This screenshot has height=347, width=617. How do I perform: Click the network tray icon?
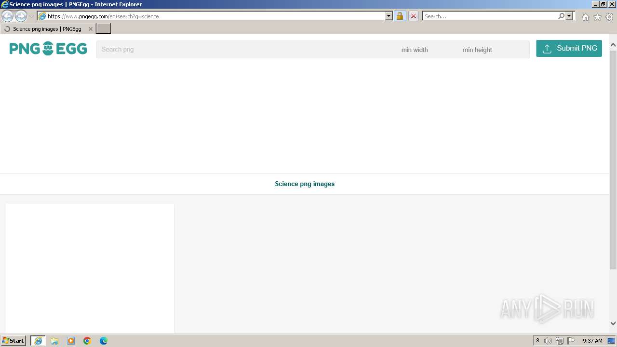560,341
